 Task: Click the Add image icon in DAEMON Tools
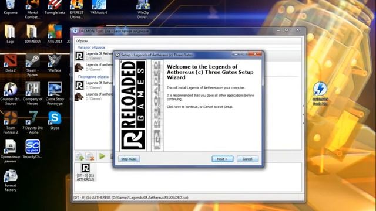coord(79,156)
